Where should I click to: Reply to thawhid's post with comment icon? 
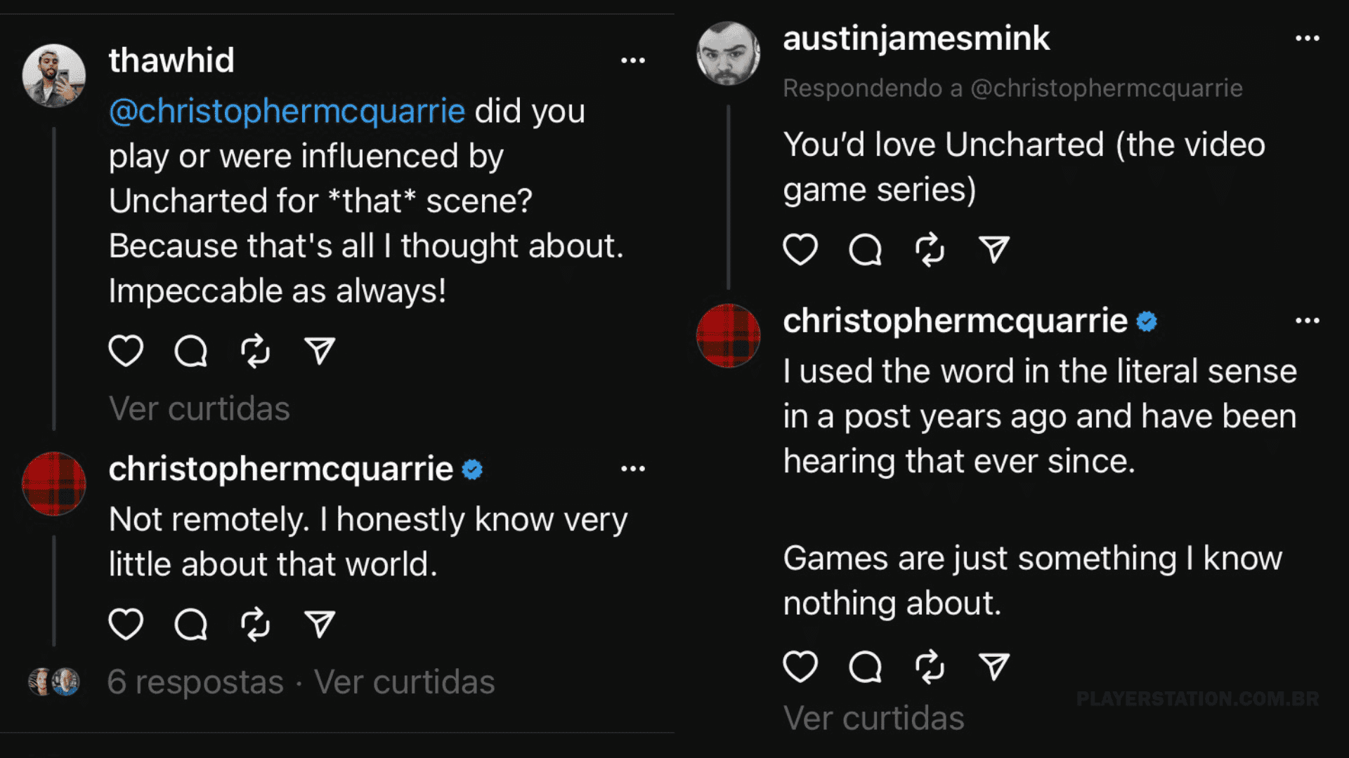pos(190,351)
